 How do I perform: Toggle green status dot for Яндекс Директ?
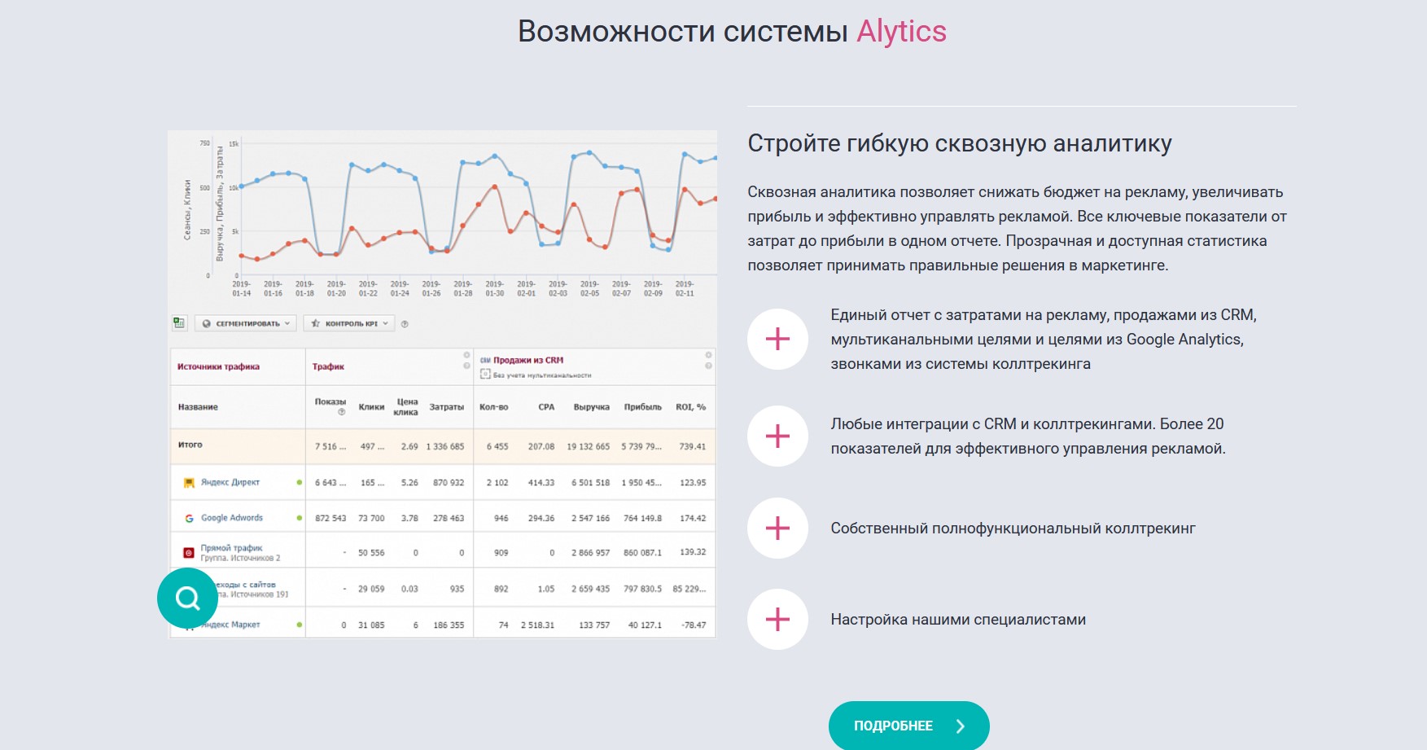[300, 483]
